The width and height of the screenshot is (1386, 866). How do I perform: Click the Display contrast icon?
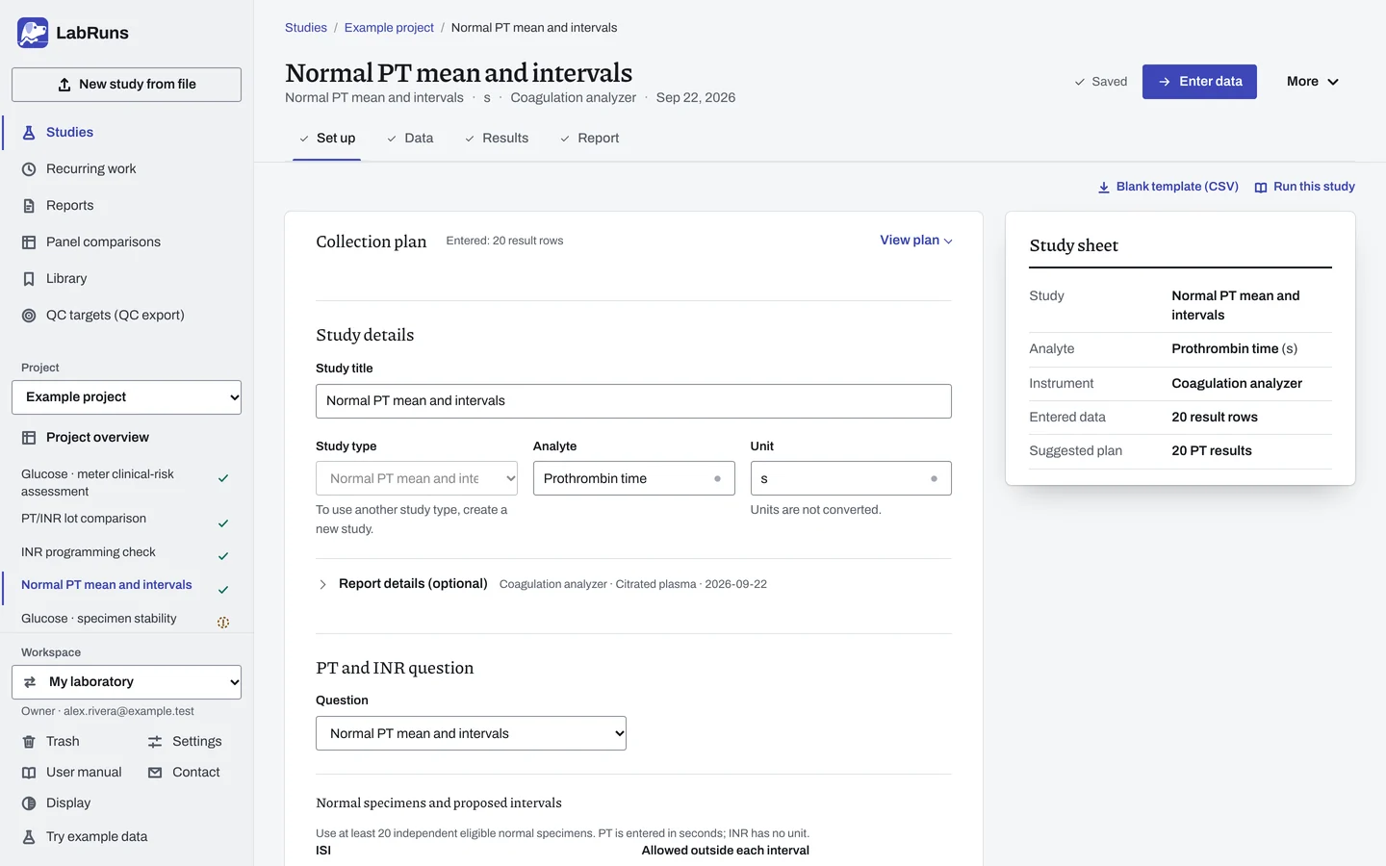[29, 803]
